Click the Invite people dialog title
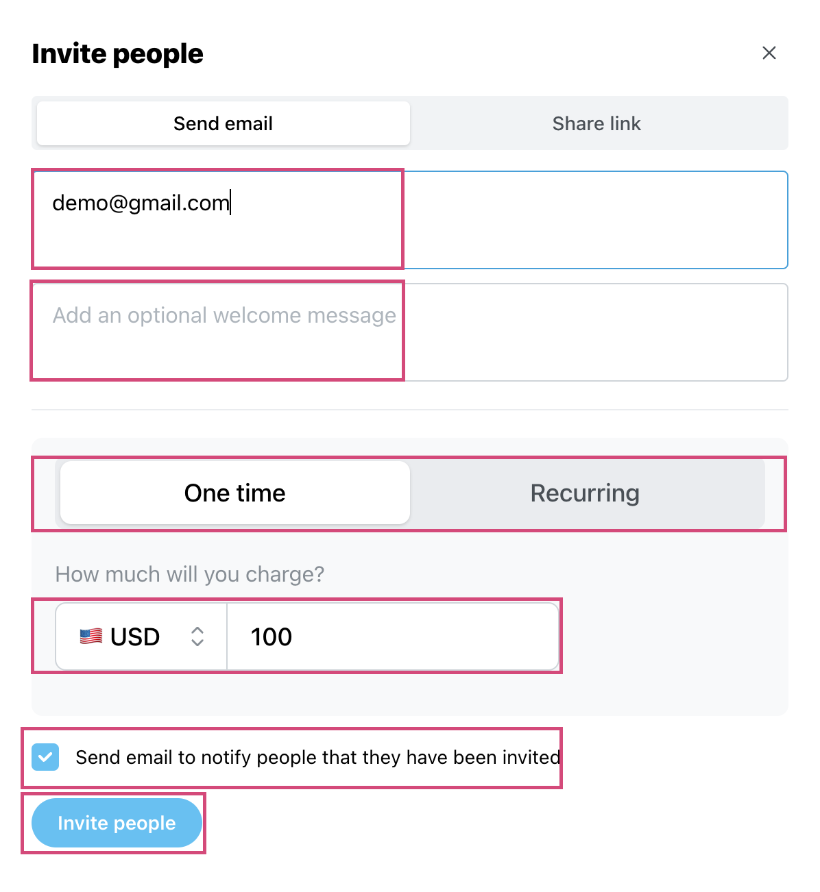The image size is (820, 892). pyautogui.click(x=118, y=53)
